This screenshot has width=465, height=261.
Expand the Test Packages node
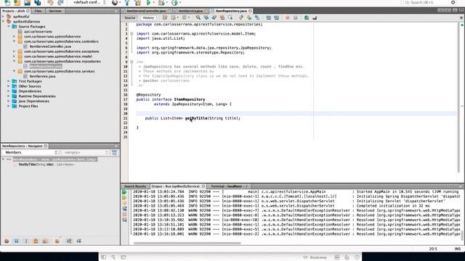point(9,81)
